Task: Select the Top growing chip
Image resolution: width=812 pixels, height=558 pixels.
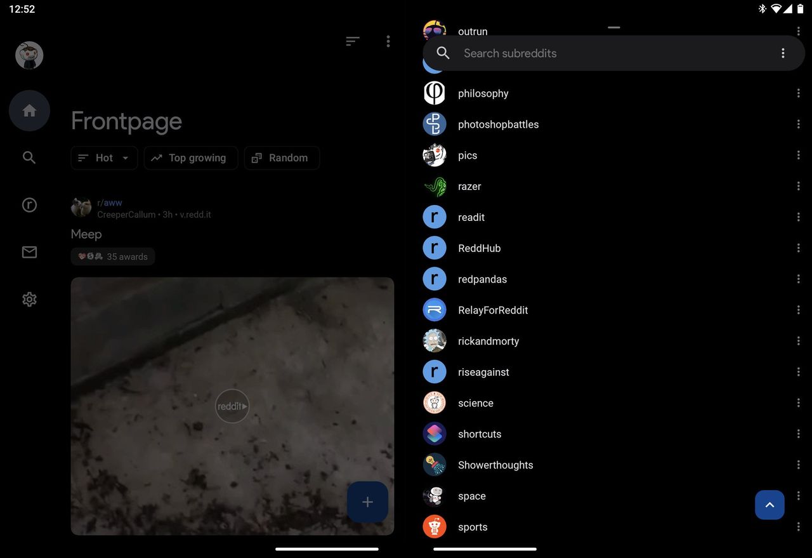Action: (191, 158)
